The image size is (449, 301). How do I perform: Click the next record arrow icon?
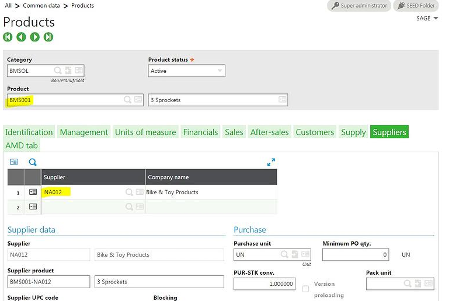point(34,37)
